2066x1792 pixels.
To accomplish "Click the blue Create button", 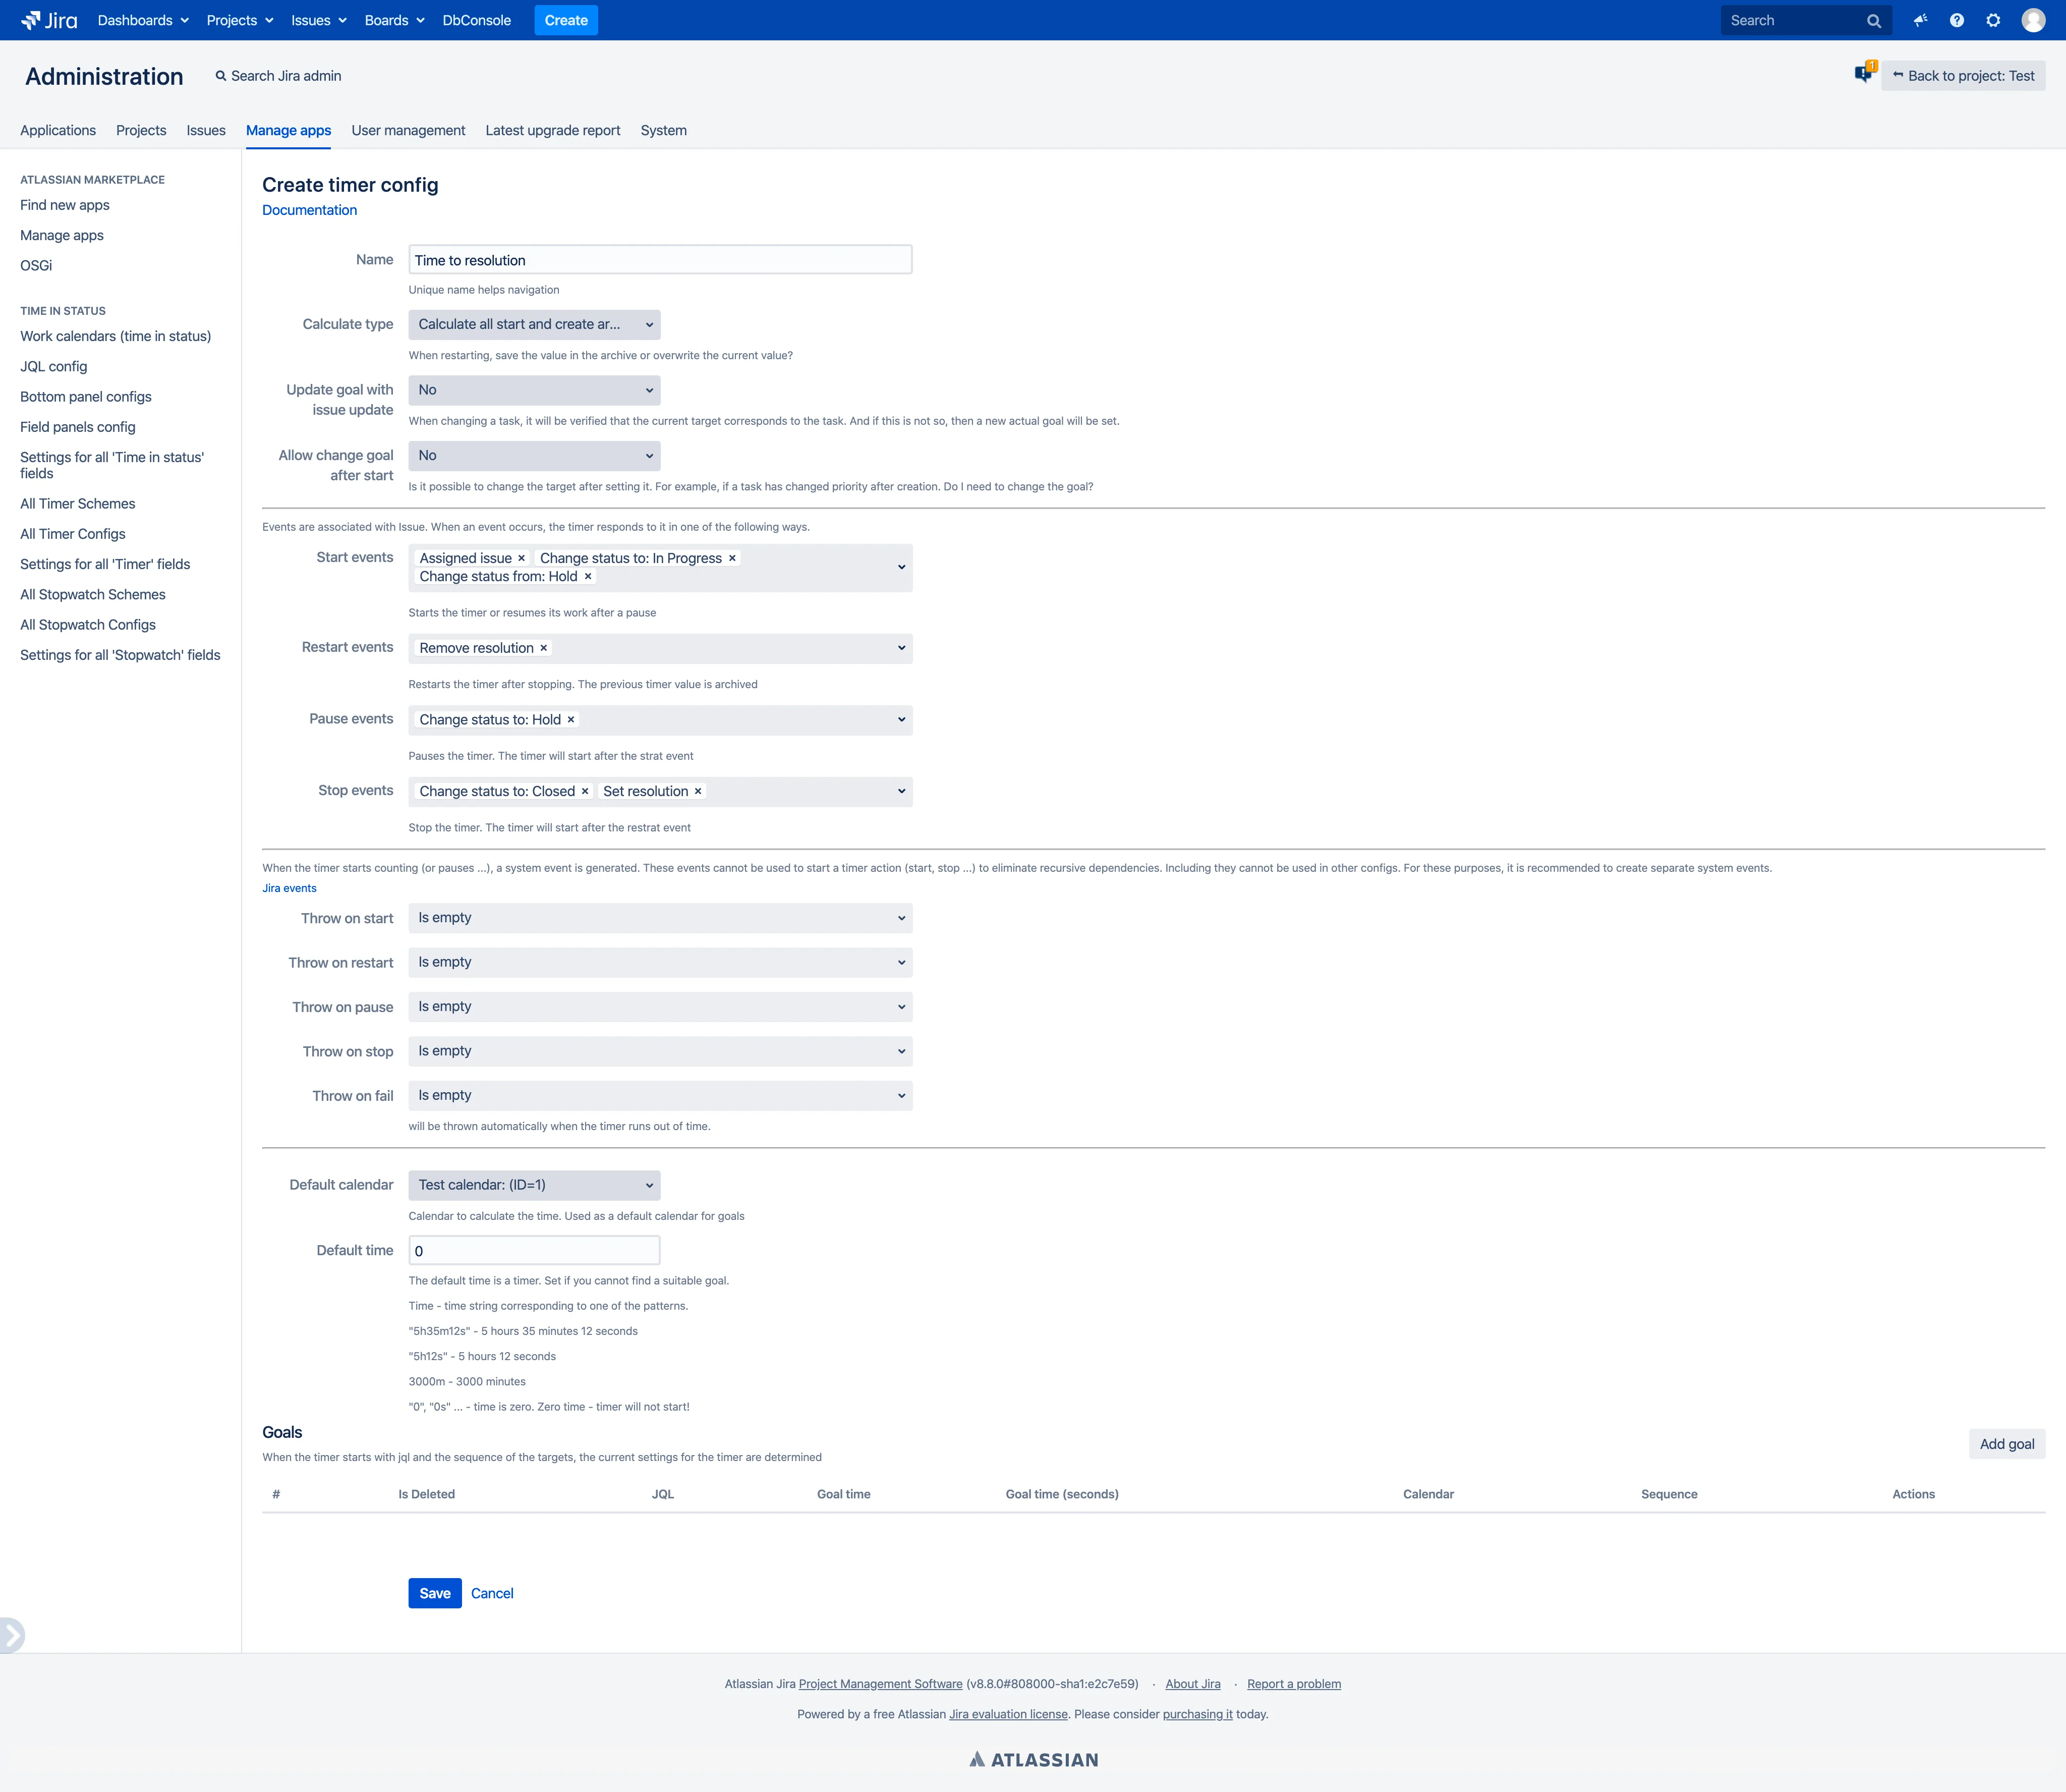I will pyautogui.click(x=566, y=20).
